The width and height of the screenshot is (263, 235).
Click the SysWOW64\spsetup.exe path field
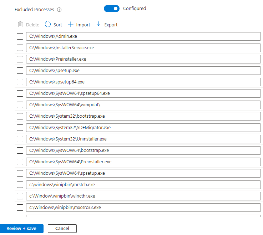143,173
